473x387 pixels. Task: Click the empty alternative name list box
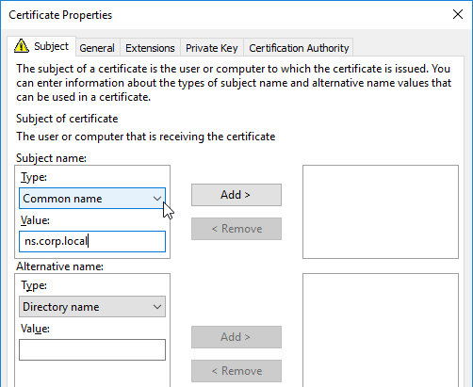[381, 331]
